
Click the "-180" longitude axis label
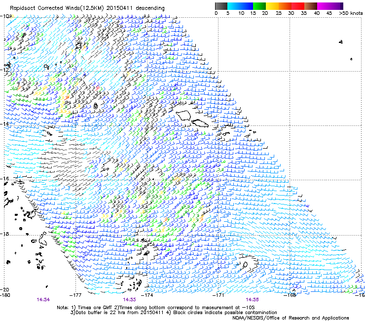(x=5, y=295)
